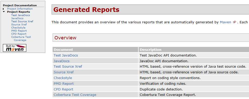Viewport: 249px width, 99px height.
Task: Follow the Maven link in intro paragraph
Action: tap(225, 22)
